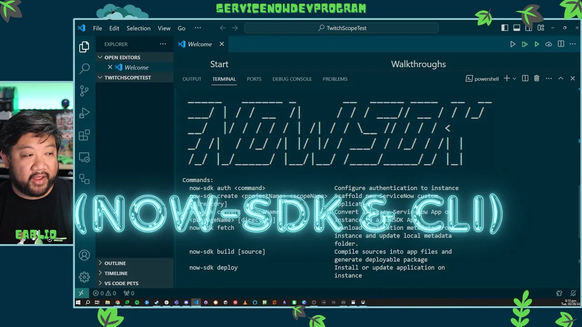Open the Run and Debug view
Screen dimensions: 582x327
[84, 113]
